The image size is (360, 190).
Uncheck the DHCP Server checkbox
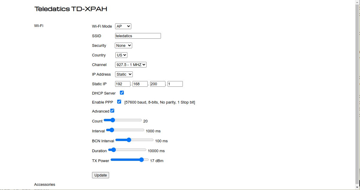(x=122, y=93)
